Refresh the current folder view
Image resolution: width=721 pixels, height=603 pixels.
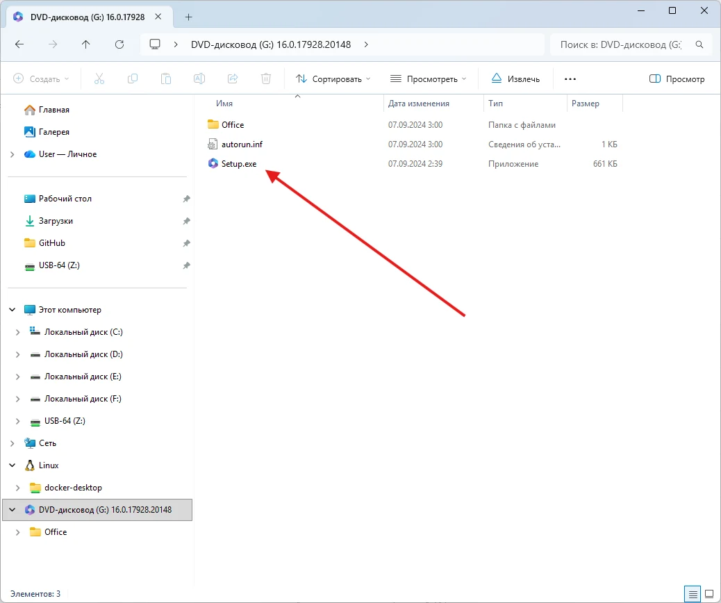[119, 44]
